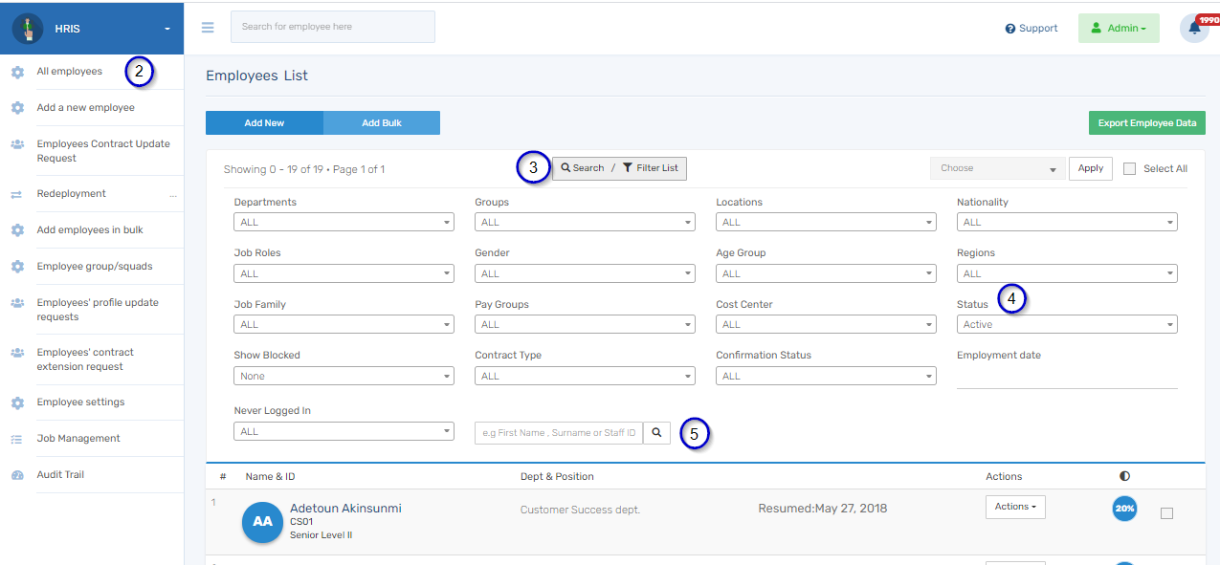Open the Departments filter dropdown

coord(344,223)
